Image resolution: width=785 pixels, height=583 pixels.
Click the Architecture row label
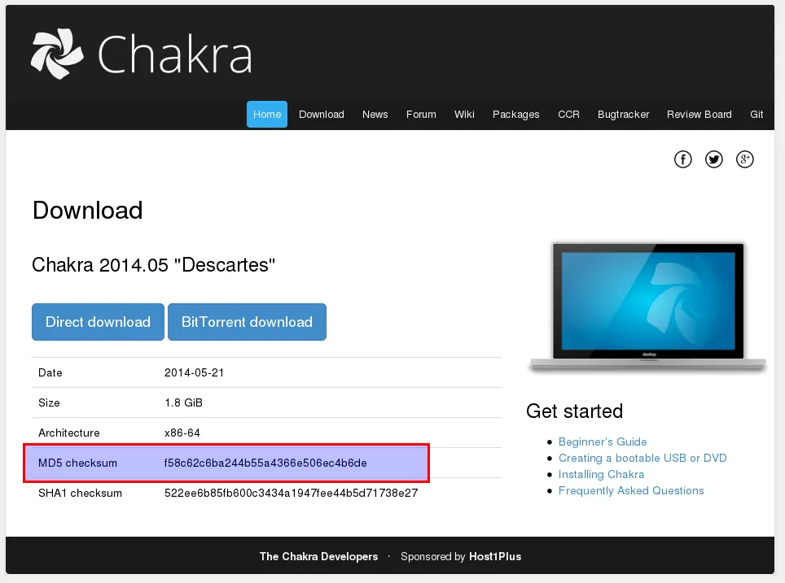pos(69,433)
